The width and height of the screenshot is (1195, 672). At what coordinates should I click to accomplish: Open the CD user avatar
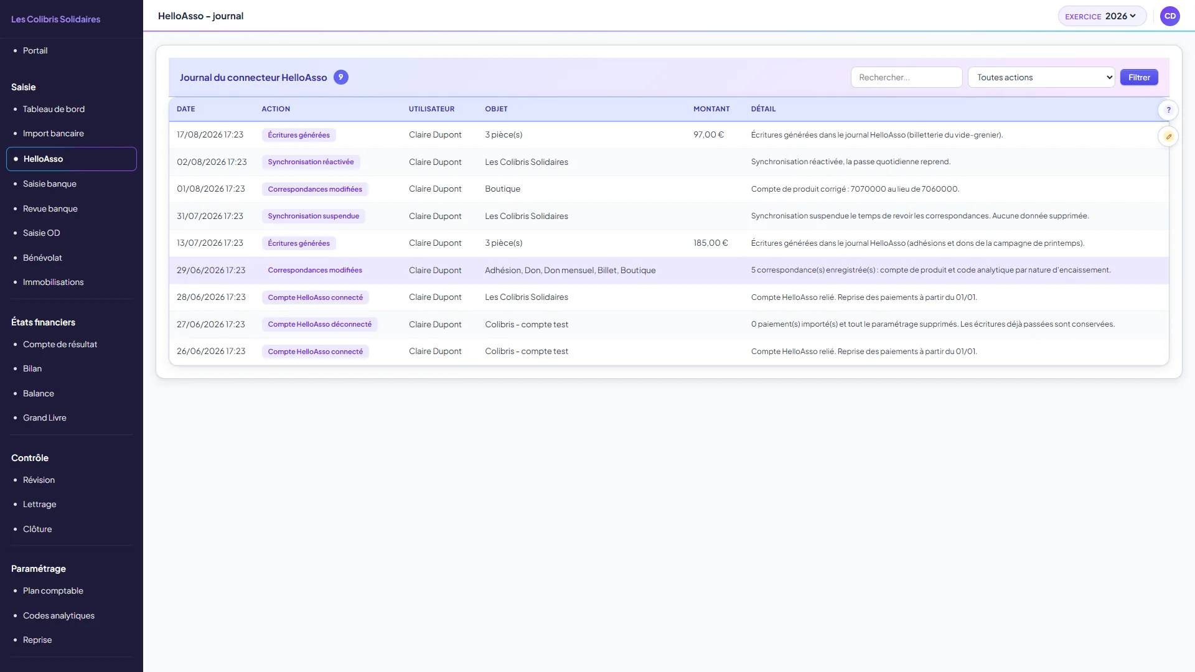tap(1170, 16)
